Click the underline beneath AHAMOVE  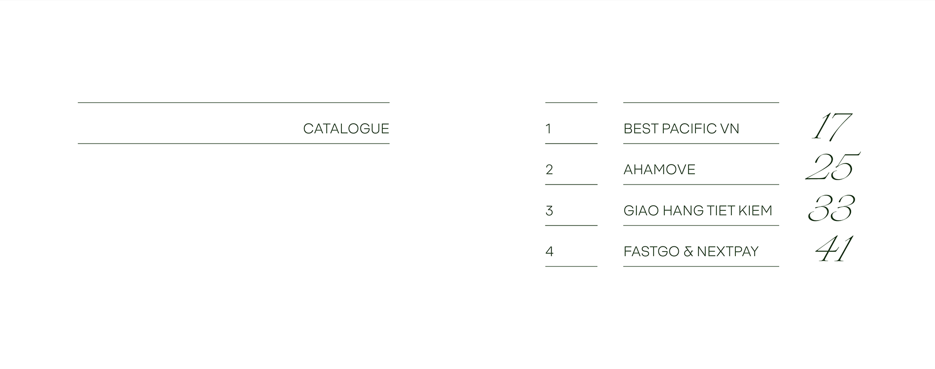click(701, 184)
